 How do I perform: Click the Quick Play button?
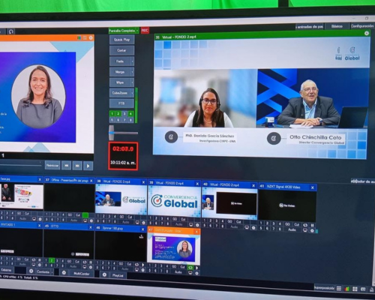pos(121,40)
